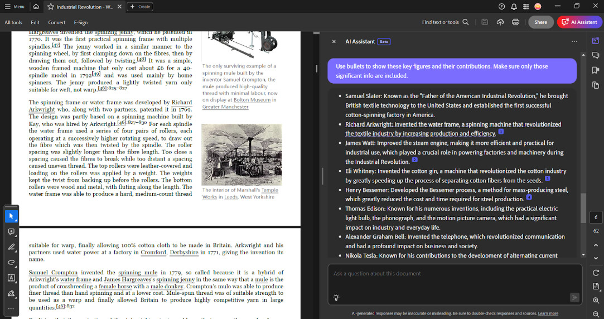Close the Industrial Revolution document tab
This screenshot has width=604, height=319.
coord(119,7)
